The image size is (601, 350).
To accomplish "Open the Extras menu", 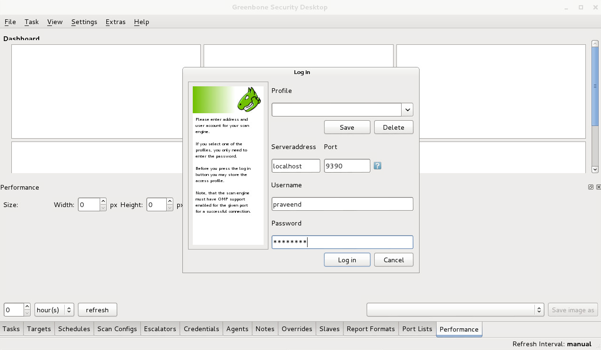I will tap(115, 22).
